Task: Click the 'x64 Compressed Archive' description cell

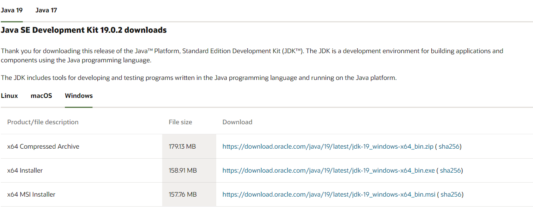Action: tap(81, 147)
